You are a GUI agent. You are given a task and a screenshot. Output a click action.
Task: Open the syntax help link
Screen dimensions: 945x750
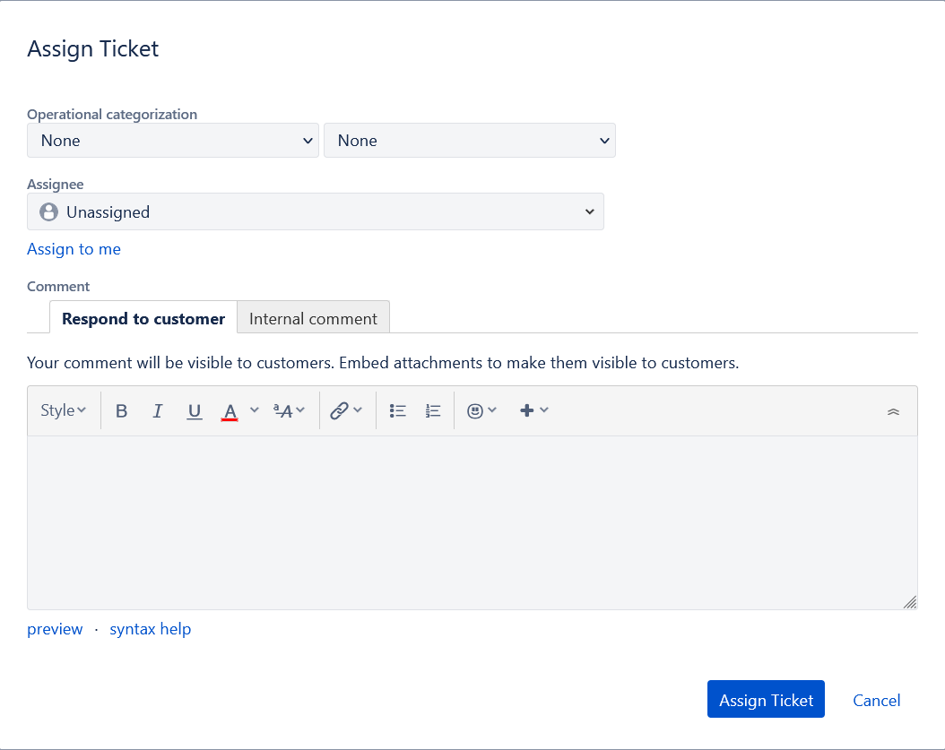[150, 629]
